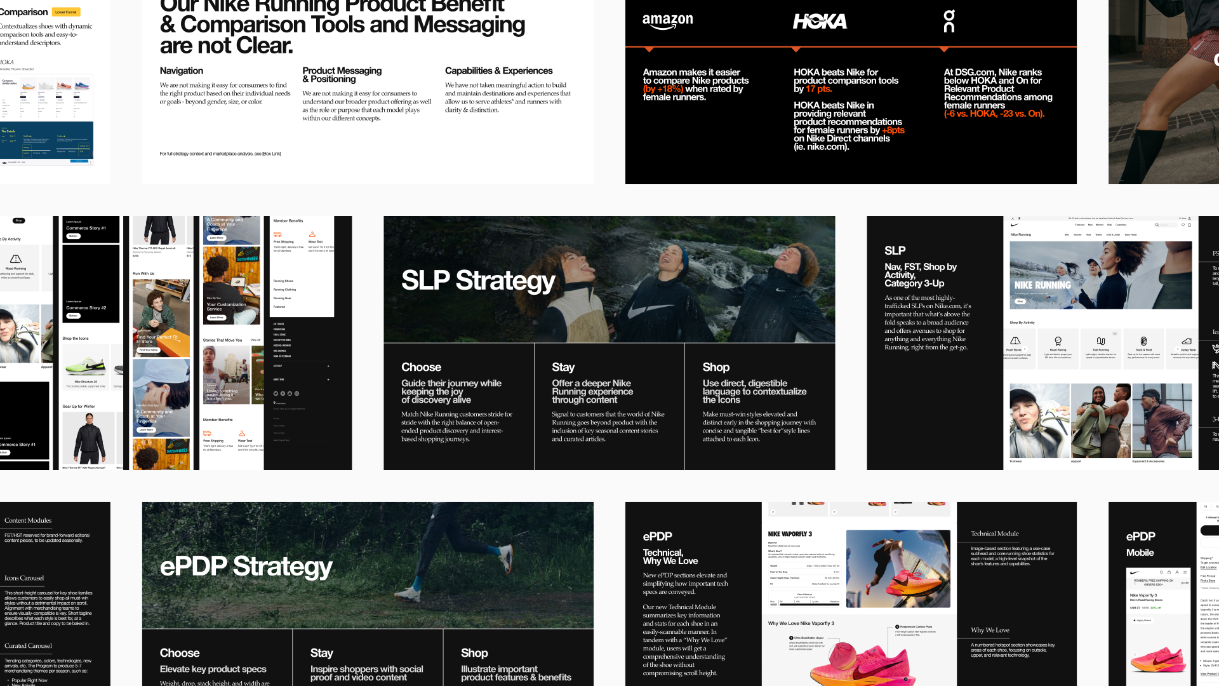This screenshot has height=686, width=1219.
Task: Select Shoe Finder in Nike Running sub-nav
Action: point(1131,235)
